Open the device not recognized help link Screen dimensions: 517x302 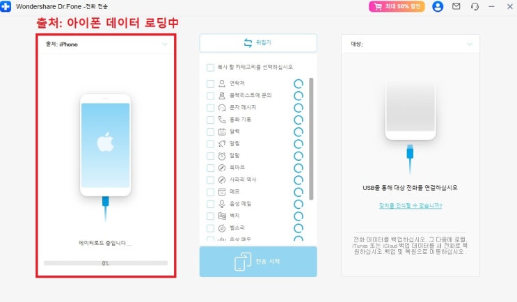point(410,206)
